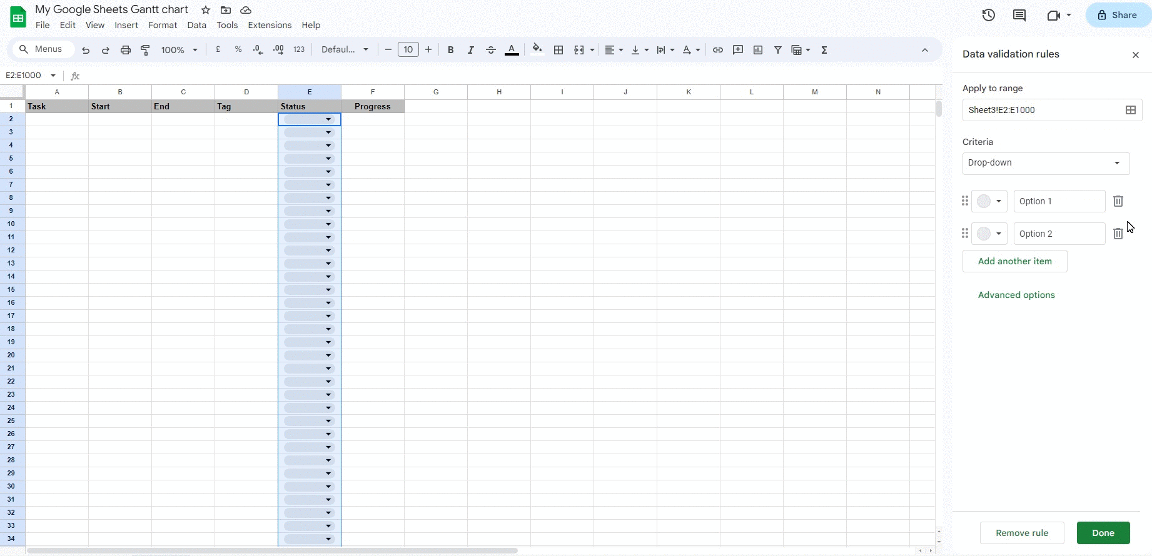Screen dimensions: 1152x556
Task: Click the functions sigma icon
Action: 824,50
